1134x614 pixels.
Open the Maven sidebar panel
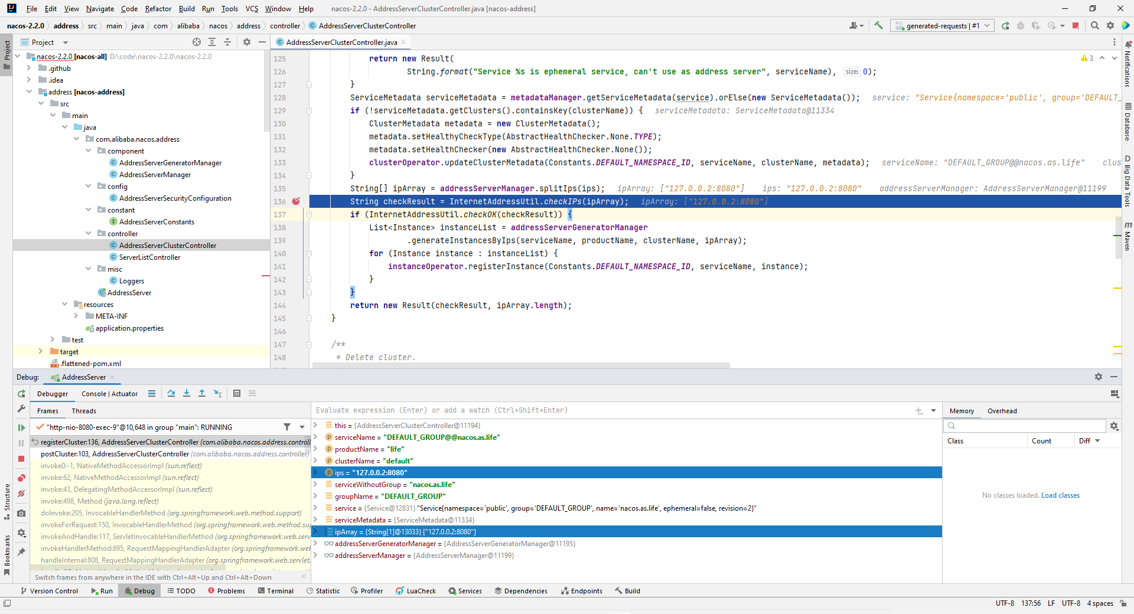pos(1128,236)
